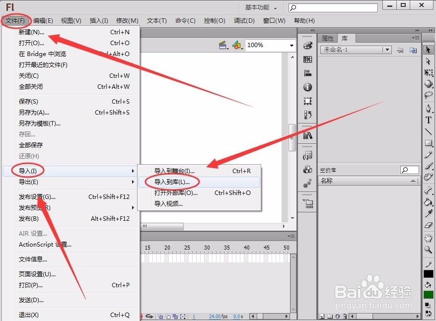The image size is (436, 321).
Task: Select the Zoom (magnifier) tool
Action: pyautogui.click(x=428, y=250)
